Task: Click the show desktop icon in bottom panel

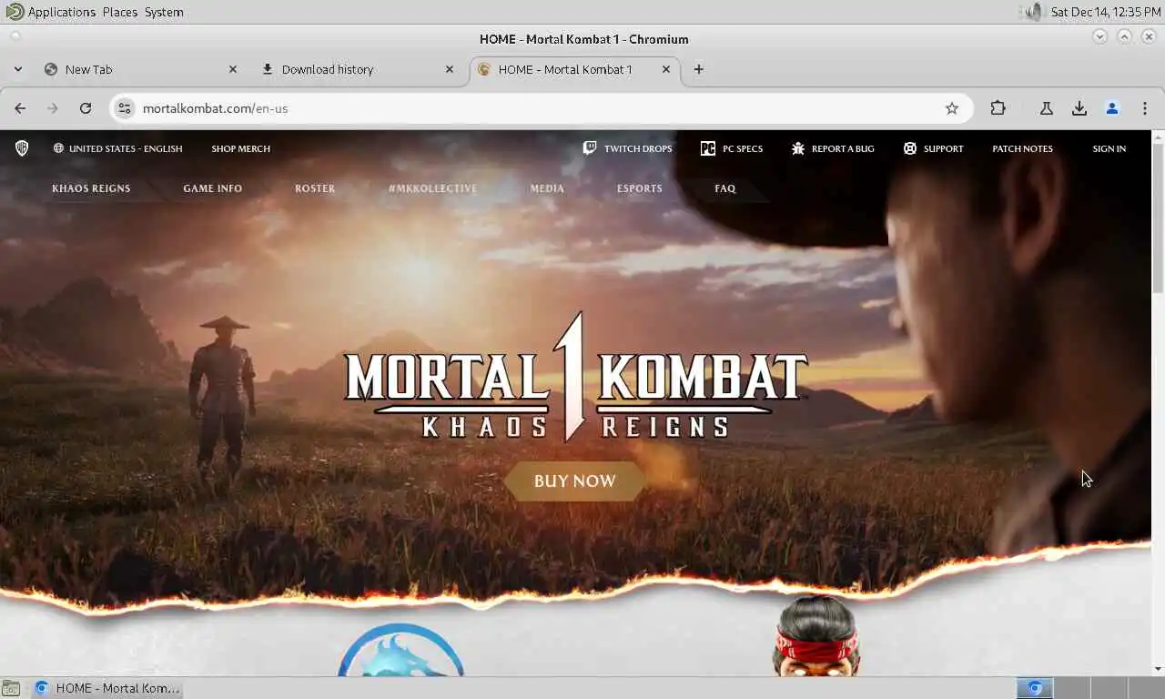Action: tap(10, 688)
